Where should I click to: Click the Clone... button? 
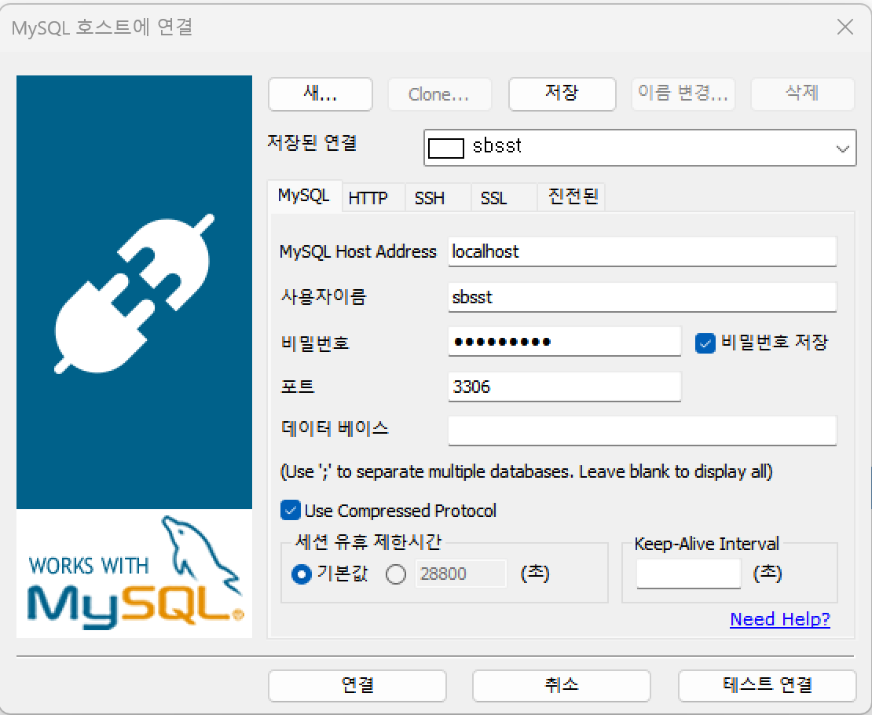[439, 94]
